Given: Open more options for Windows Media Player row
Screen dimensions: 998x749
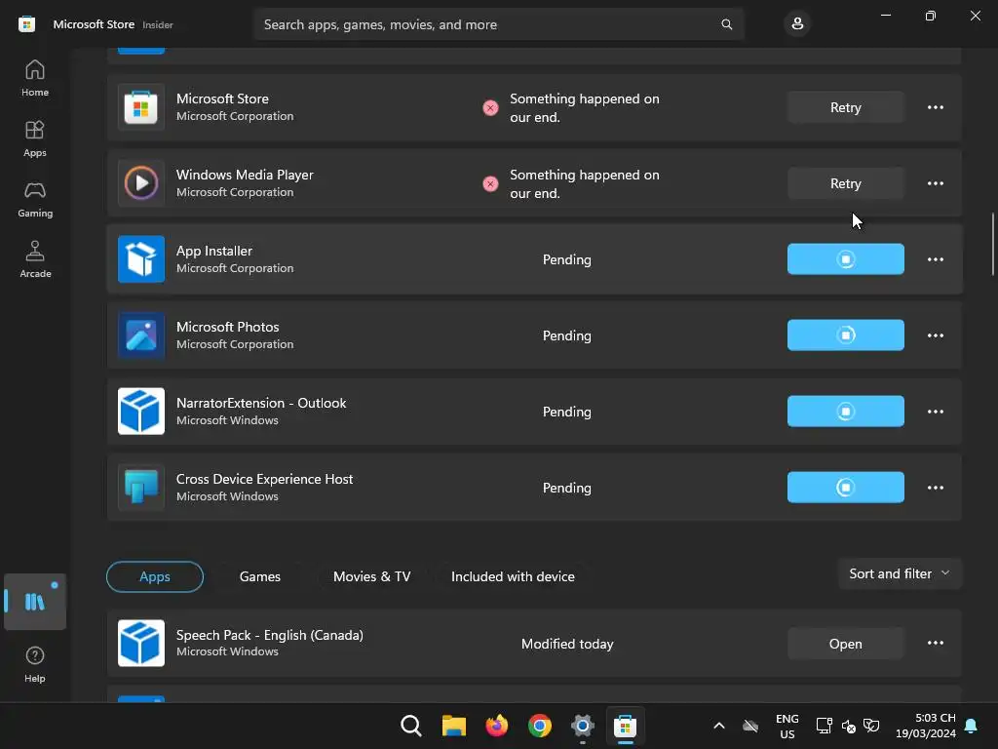Looking at the screenshot, I should [935, 183].
